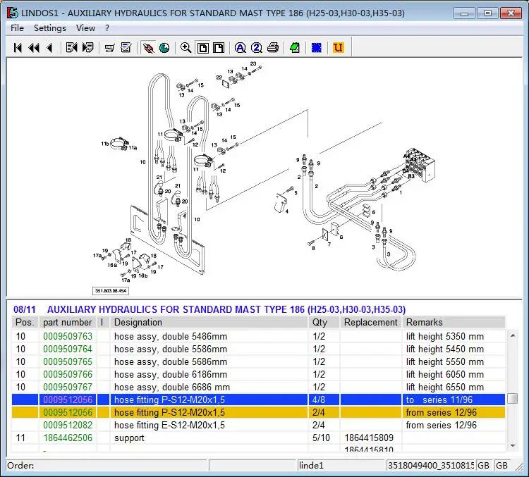Select part number 0009509763
The height and width of the screenshot is (477, 529).
pyautogui.click(x=68, y=336)
